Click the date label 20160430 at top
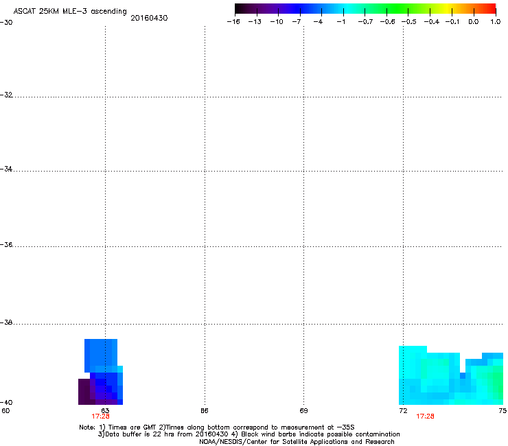 149,18
